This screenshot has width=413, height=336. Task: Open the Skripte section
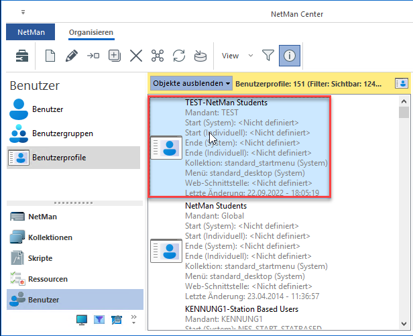(x=40, y=258)
